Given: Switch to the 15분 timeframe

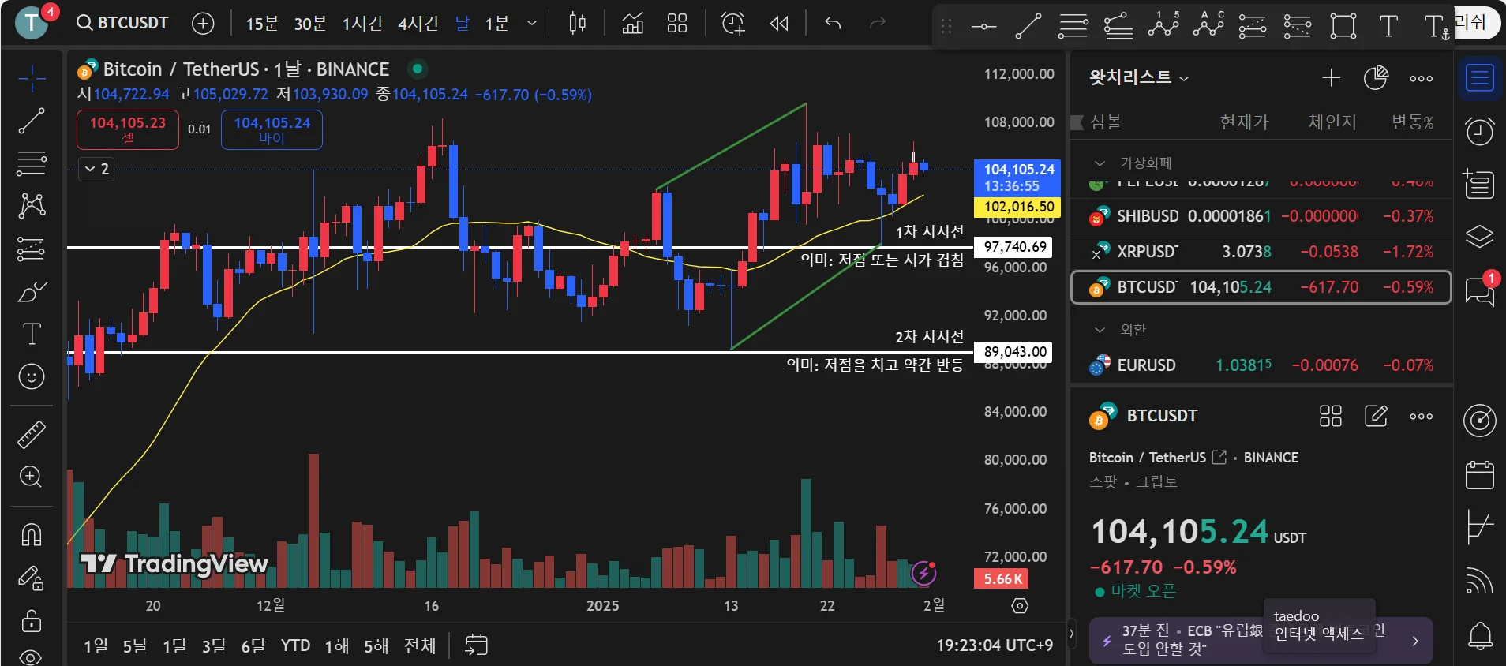Looking at the screenshot, I should pyautogui.click(x=262, y=24).
